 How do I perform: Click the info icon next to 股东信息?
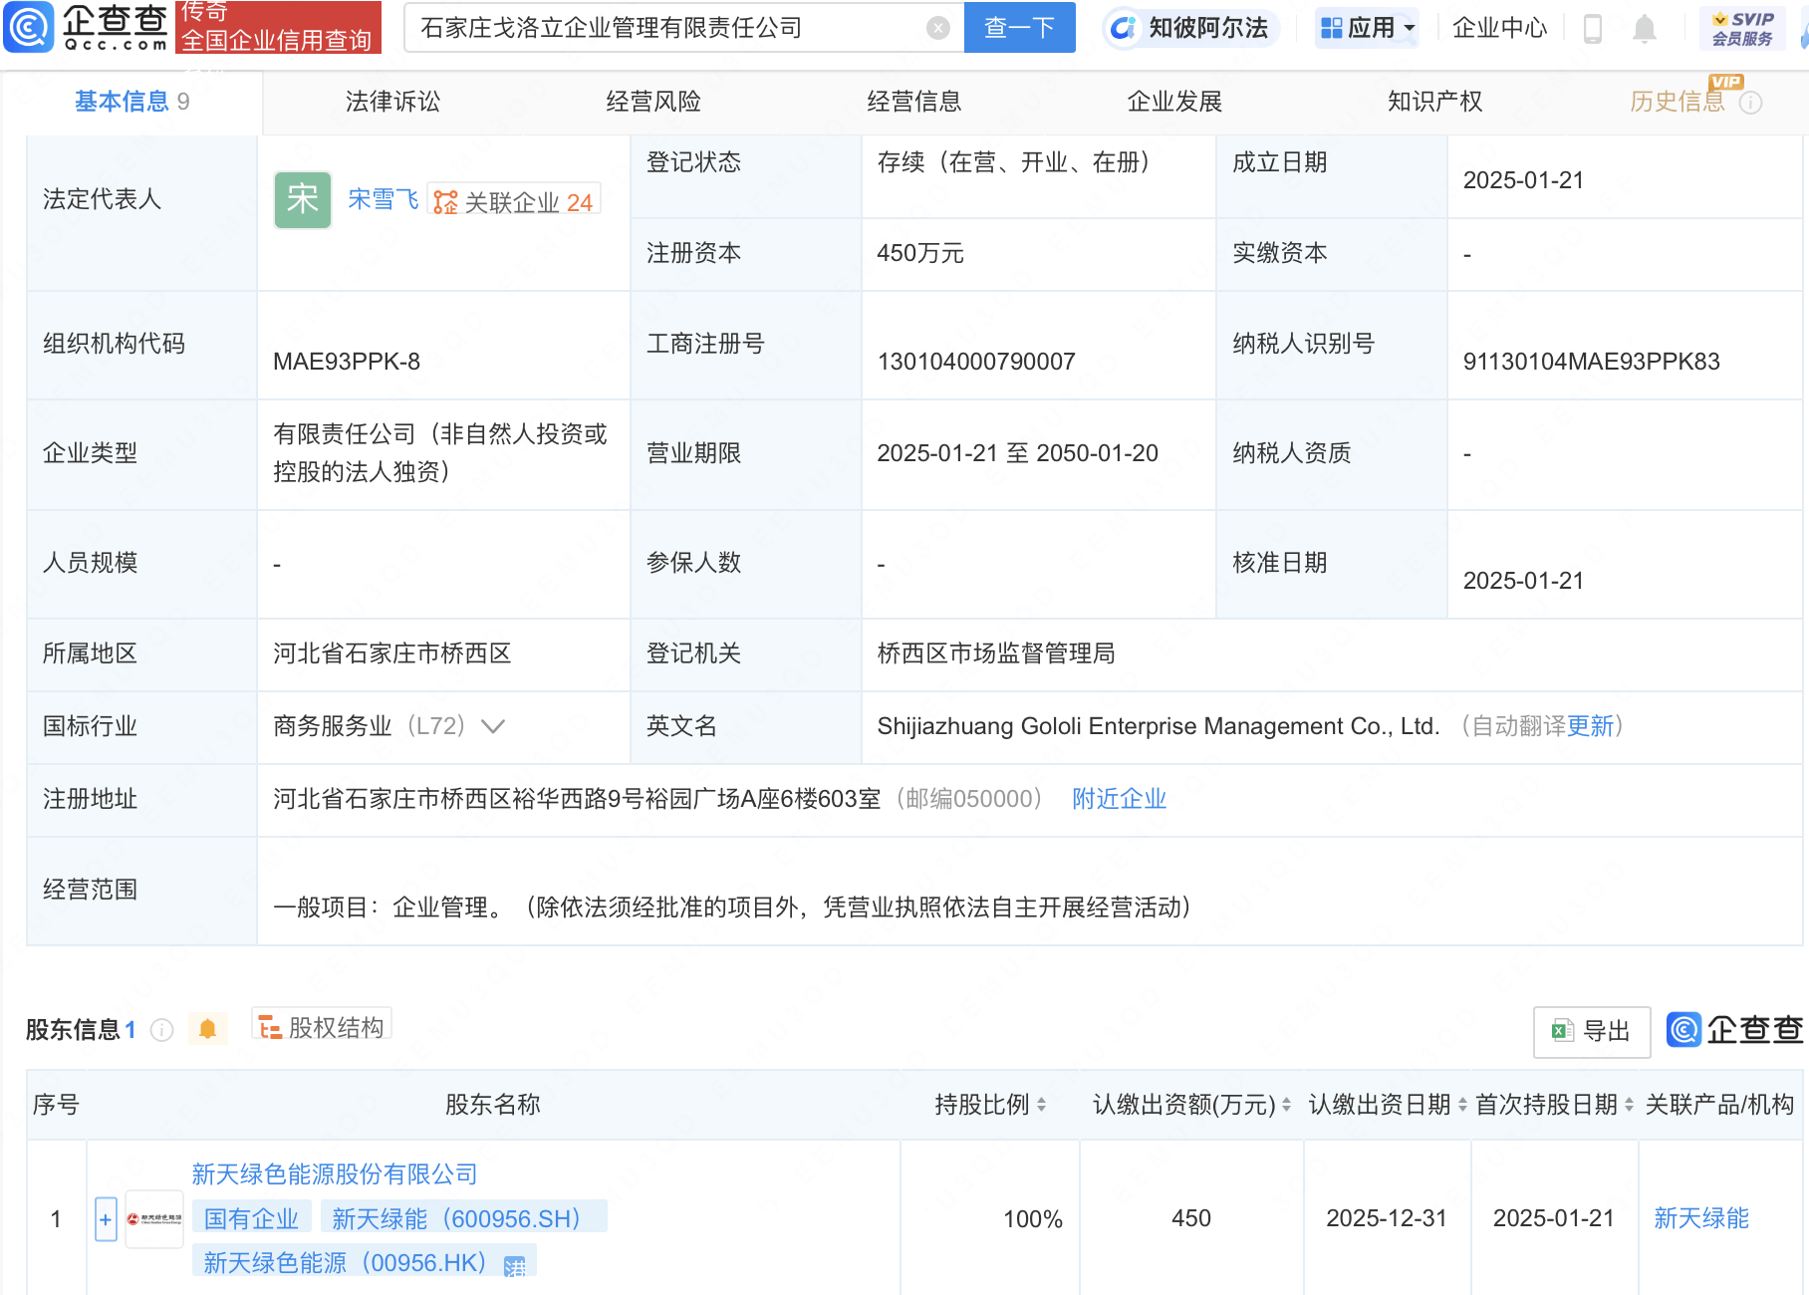161,1030
